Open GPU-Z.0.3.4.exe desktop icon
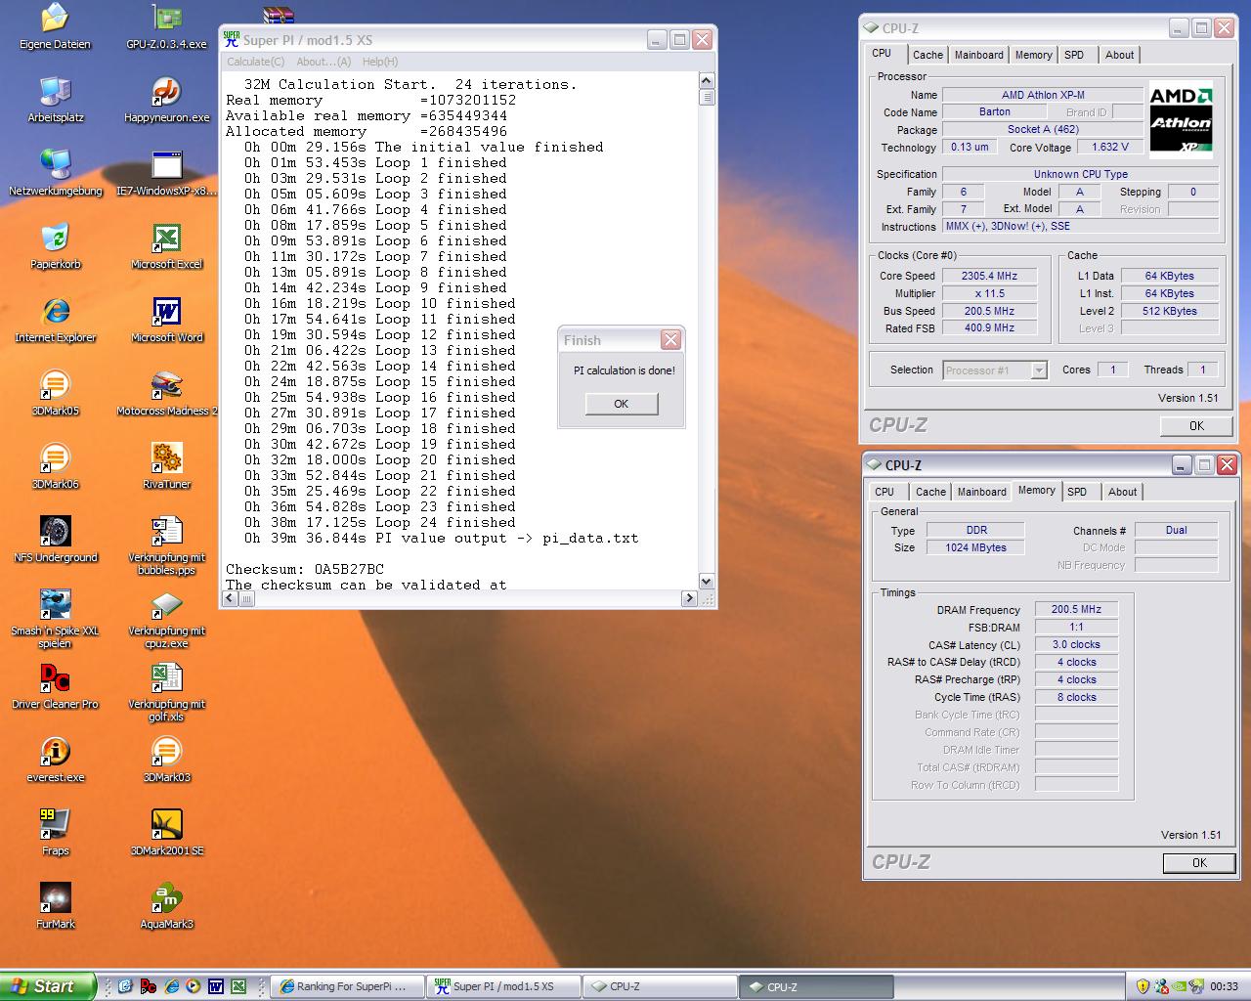Image resolution: width=1251 pixels, height=1001 pixels. click(166, 26)
